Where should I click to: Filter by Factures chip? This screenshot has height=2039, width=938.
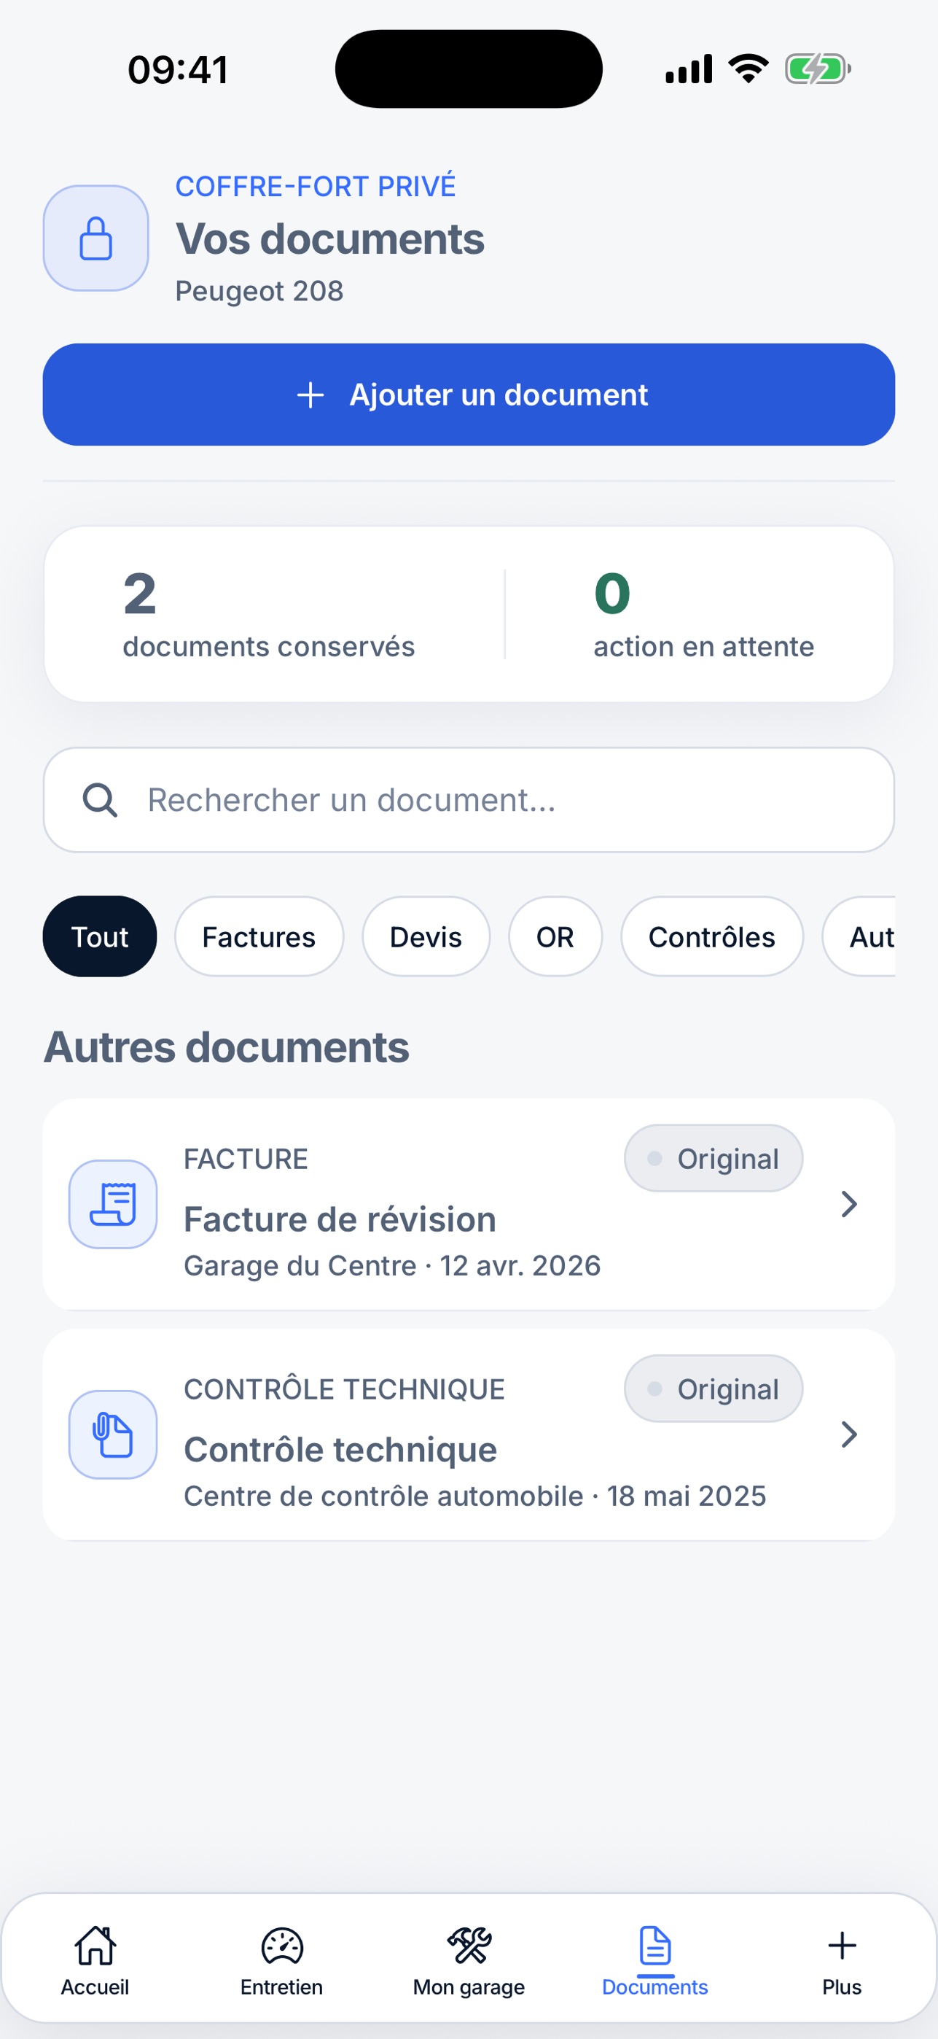pyautogui.click(x=259, y=936)
